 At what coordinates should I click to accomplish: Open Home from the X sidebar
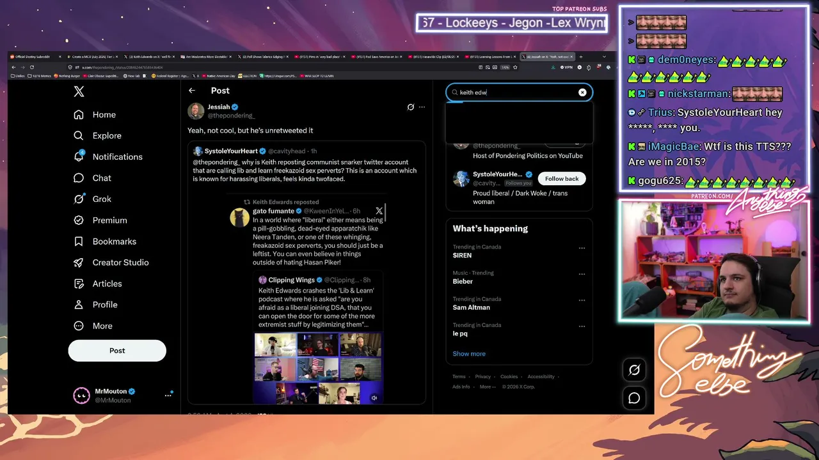pos(95,114)
